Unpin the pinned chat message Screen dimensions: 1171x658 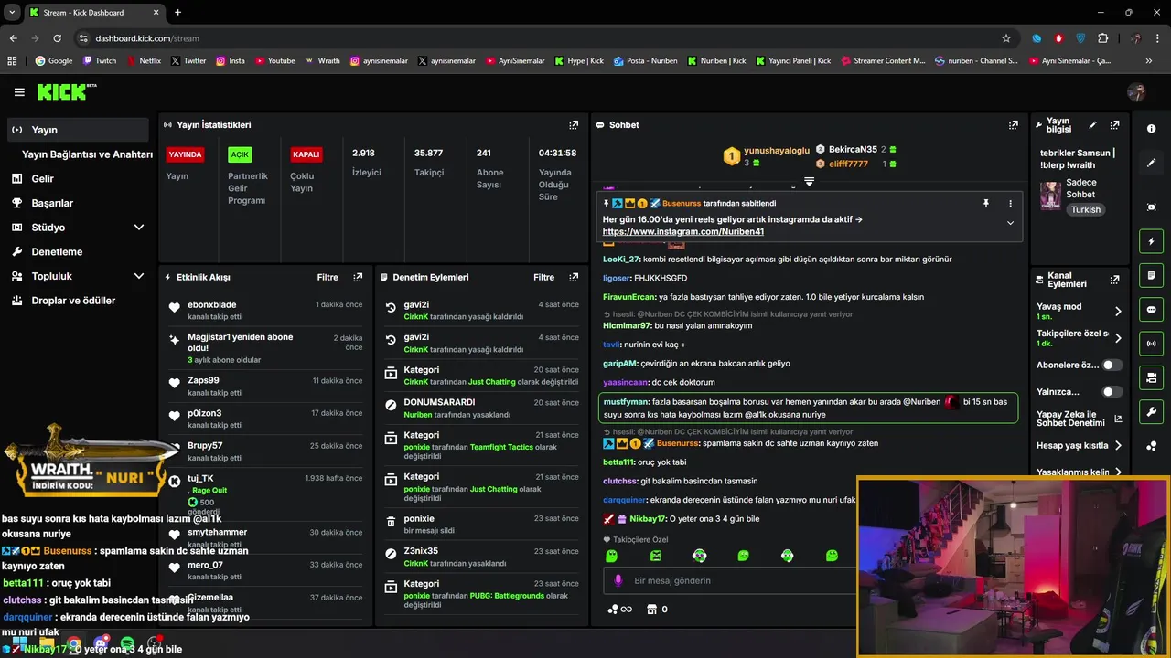(x=986, y=203)
